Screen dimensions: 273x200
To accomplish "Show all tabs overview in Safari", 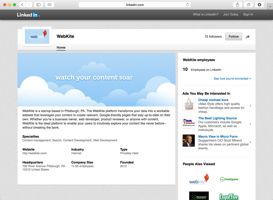I will tap(248, 5).
